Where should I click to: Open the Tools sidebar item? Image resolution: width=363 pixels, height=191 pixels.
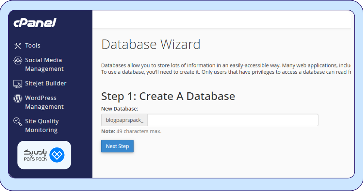click(32, 45)
